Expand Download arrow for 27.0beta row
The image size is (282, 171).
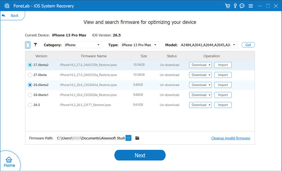coord(209,75)
